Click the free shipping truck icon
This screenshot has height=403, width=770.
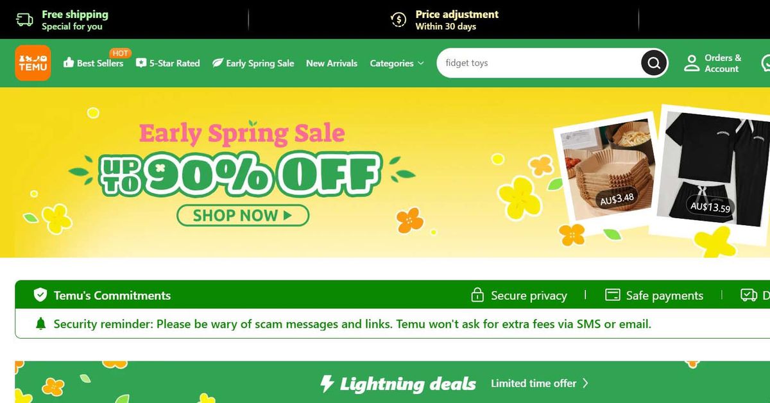(24, 20)
